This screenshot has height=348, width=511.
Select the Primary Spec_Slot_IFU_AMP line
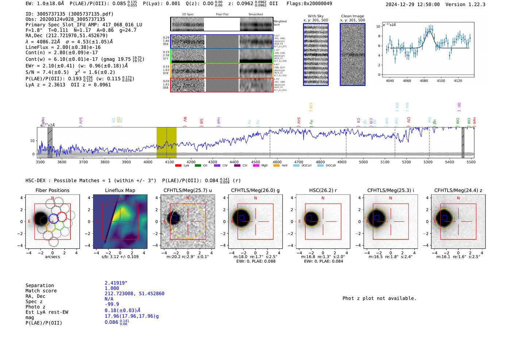pos(84,25)
